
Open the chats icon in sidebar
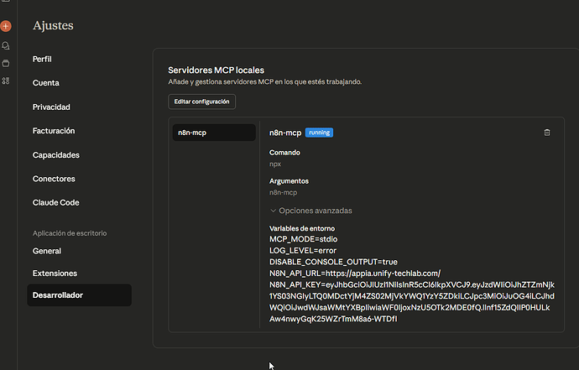(x=6, y=45)
